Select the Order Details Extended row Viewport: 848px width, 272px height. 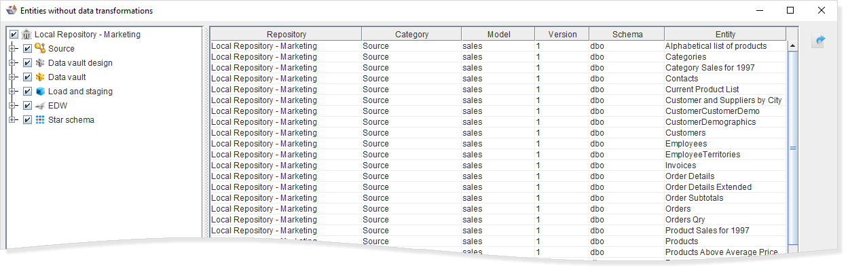click(x=708, y=187)
